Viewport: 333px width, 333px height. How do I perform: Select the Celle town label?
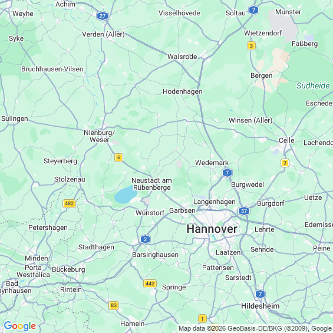(x=286, y=140)
